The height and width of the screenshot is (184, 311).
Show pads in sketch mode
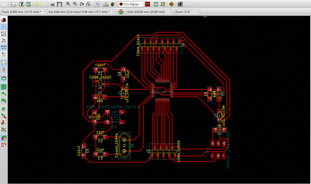[x=4, y=109]
